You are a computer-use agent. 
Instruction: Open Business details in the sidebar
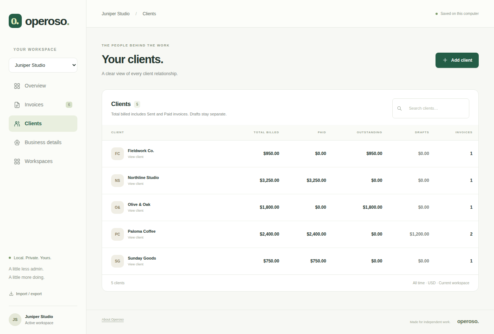point(43,143)
